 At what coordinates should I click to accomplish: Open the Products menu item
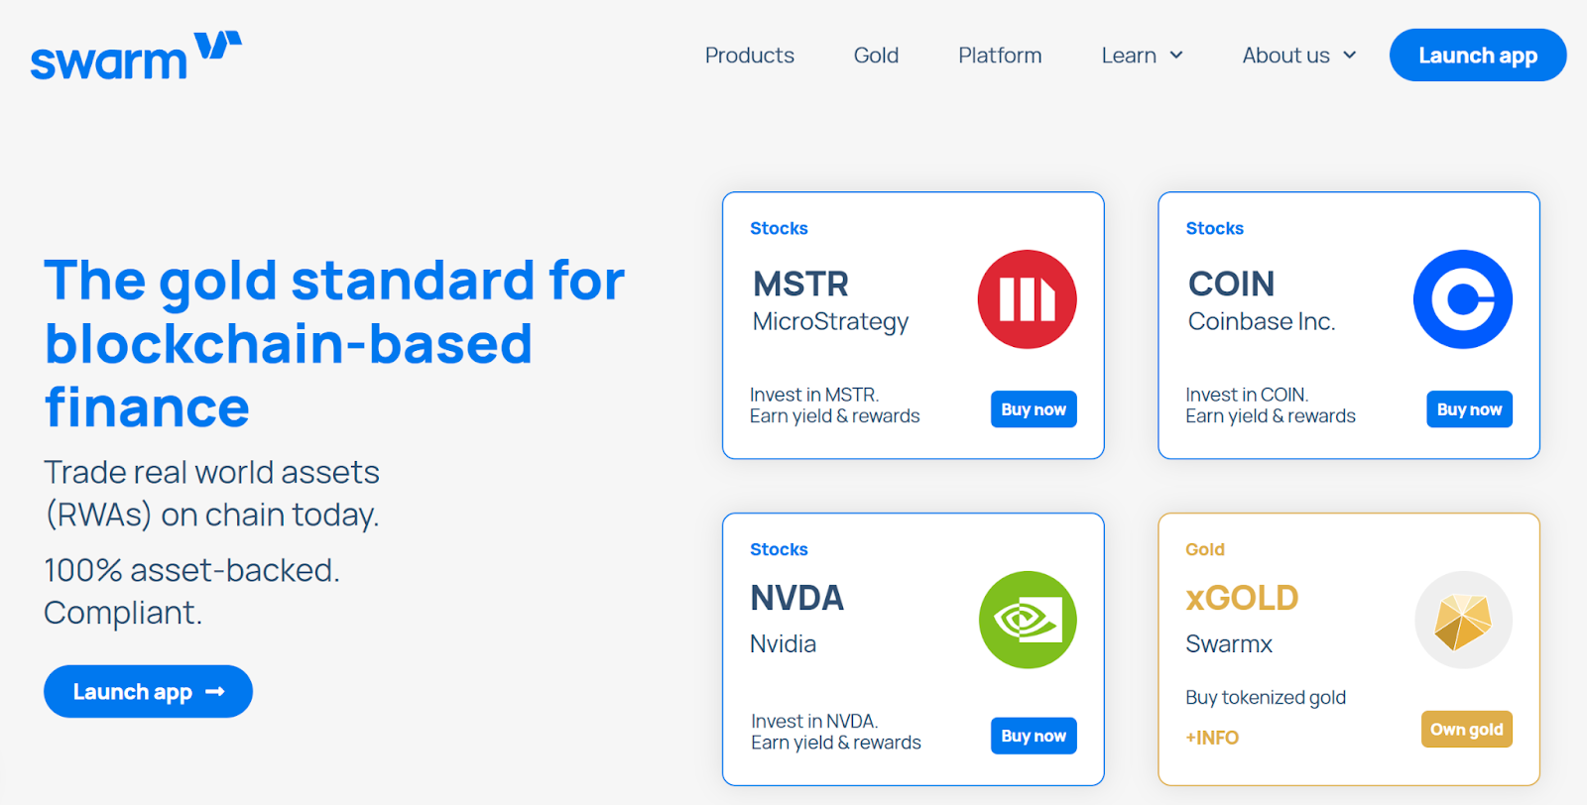(x=750, y=56)
